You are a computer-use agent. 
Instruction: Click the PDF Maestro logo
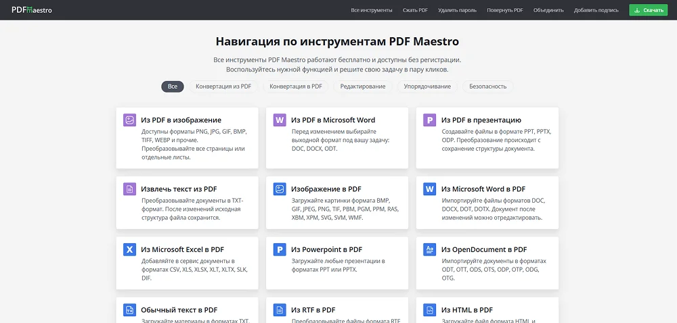[x=32, y=10]
